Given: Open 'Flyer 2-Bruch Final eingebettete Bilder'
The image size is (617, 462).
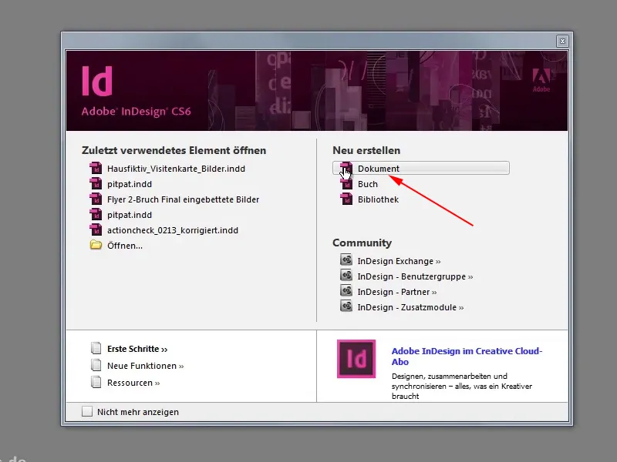Looking at the screenshot, I should click(183, 199).
